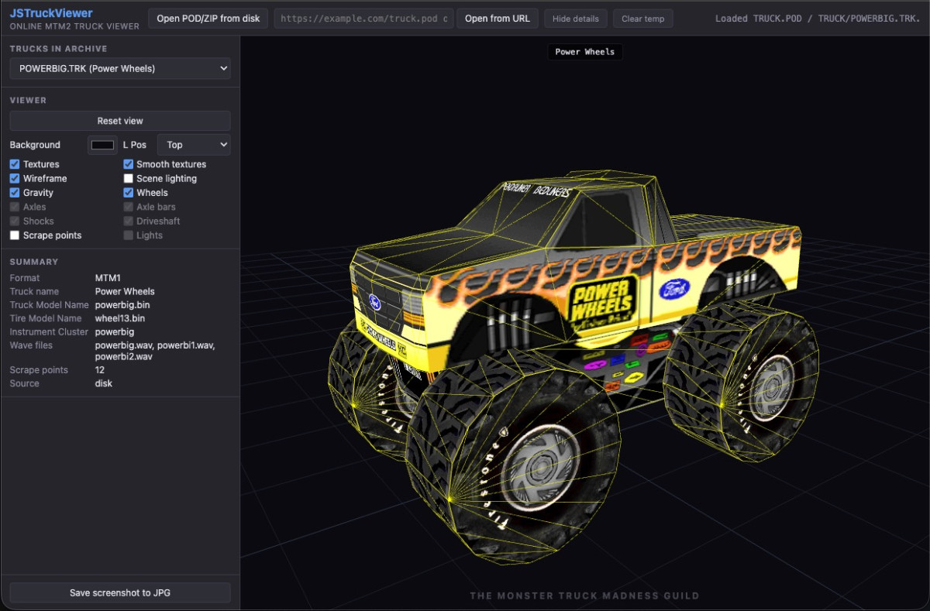Viewport: 930px width, 611px height.
Task: Click The Monster Truck Madness Guild text
Action: click(x=584, y=596)
